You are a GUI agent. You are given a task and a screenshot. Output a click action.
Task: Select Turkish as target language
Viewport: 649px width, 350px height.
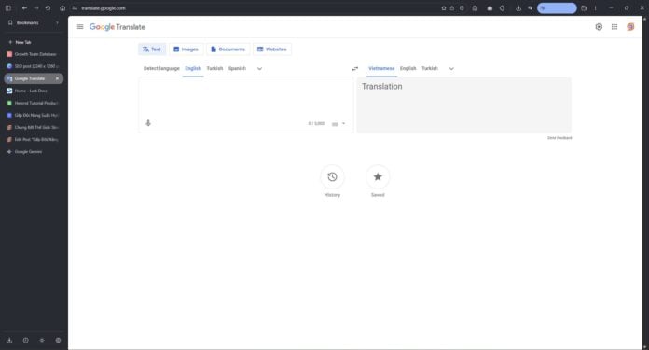(x=430, y=68)
